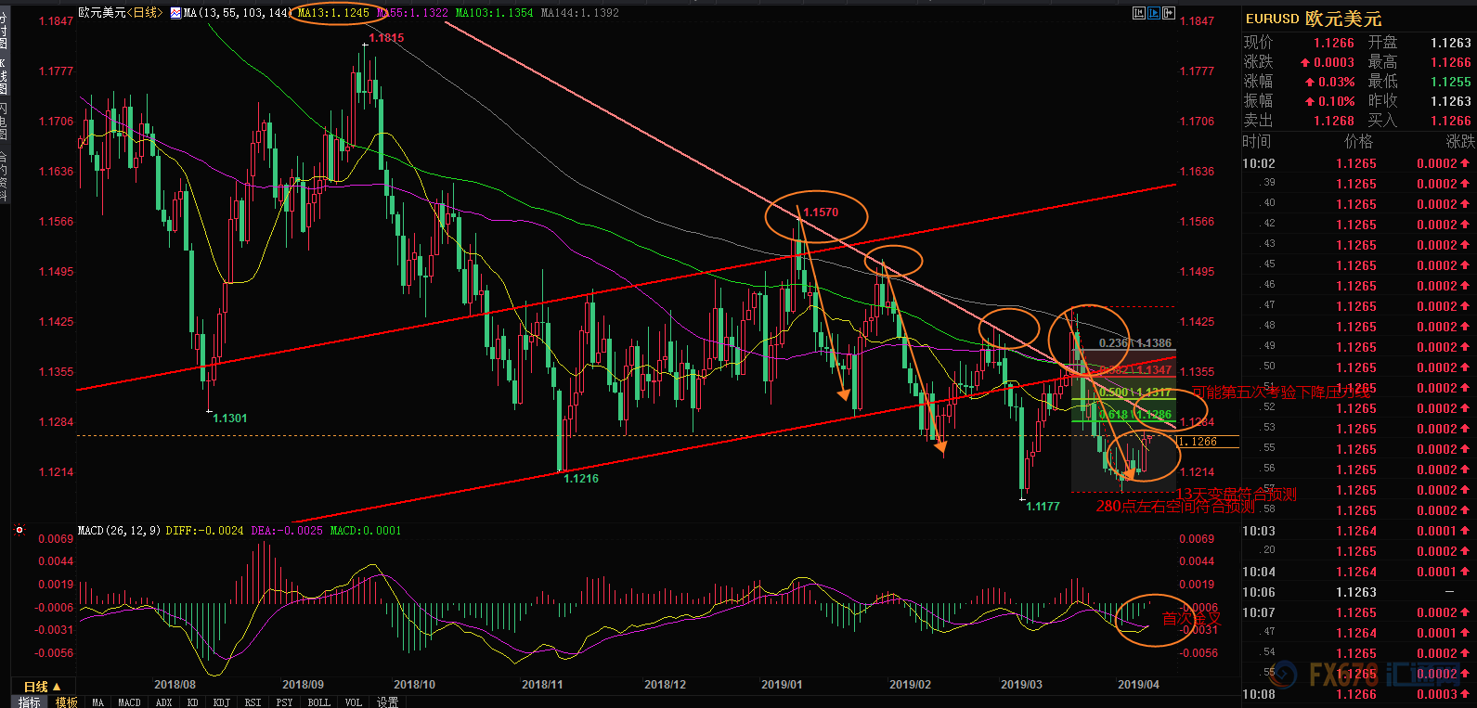Click the third chart layout icon with arrow

tap(1169, 13)
